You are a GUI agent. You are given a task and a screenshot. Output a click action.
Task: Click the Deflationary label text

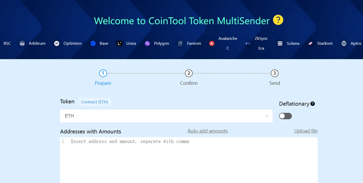(294, 104)
